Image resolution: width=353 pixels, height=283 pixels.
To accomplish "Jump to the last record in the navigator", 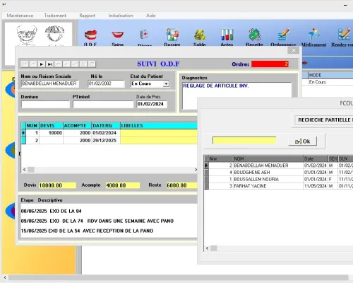I will pos(50,64).
